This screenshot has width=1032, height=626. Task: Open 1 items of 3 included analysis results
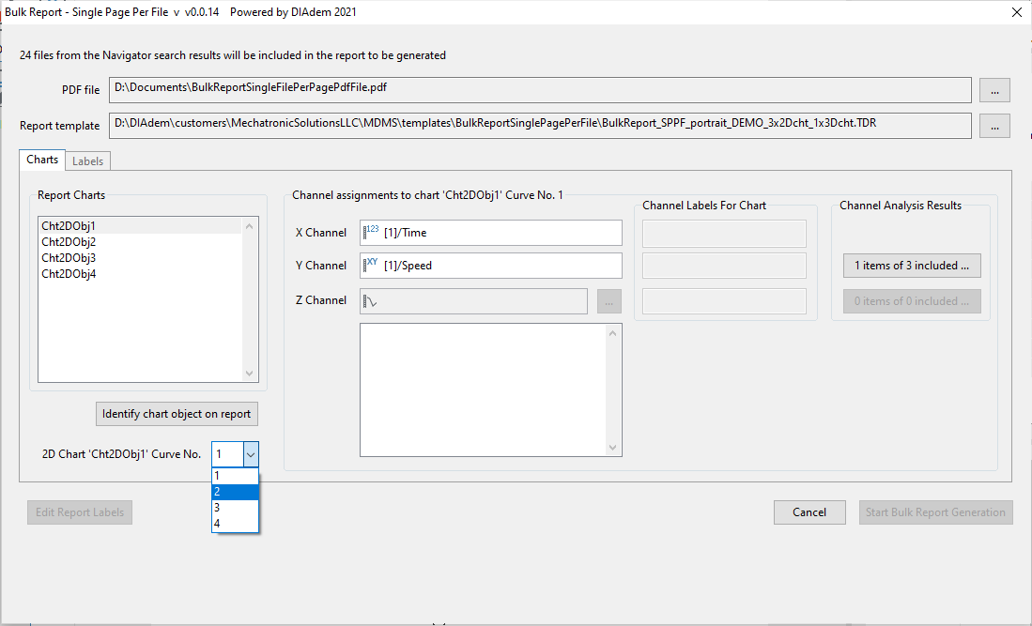coord(911,266)
